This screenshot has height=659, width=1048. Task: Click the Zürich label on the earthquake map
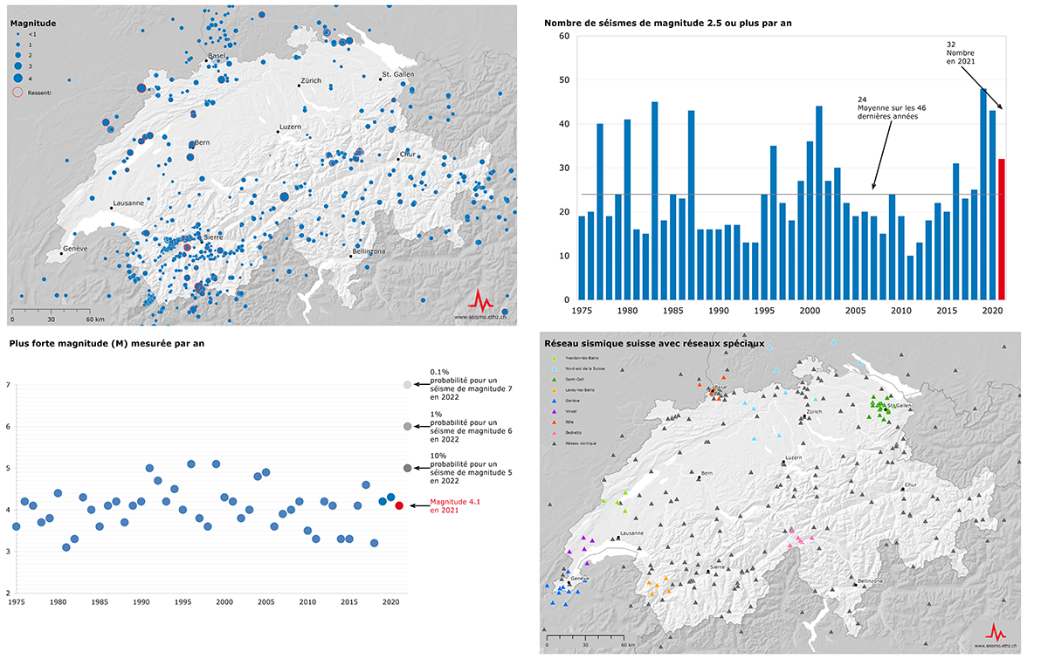(311, 80)
